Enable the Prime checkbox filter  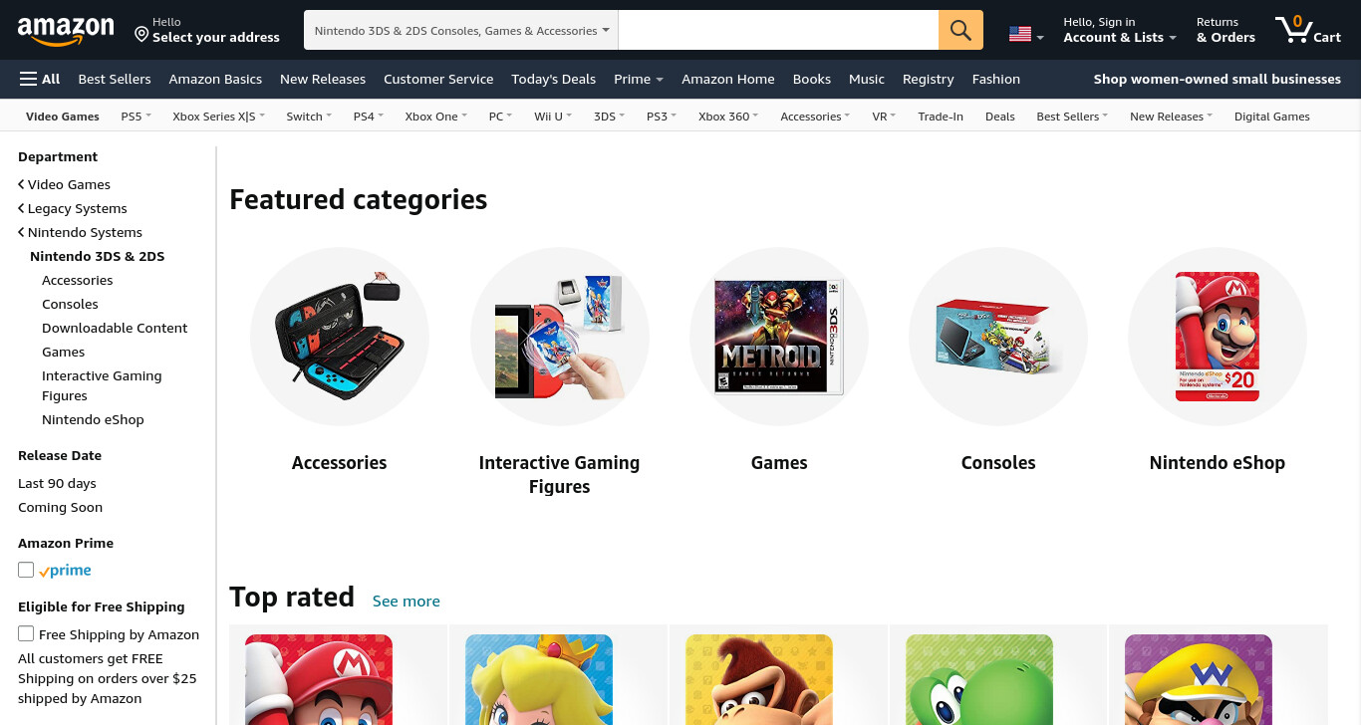[26, 570]
